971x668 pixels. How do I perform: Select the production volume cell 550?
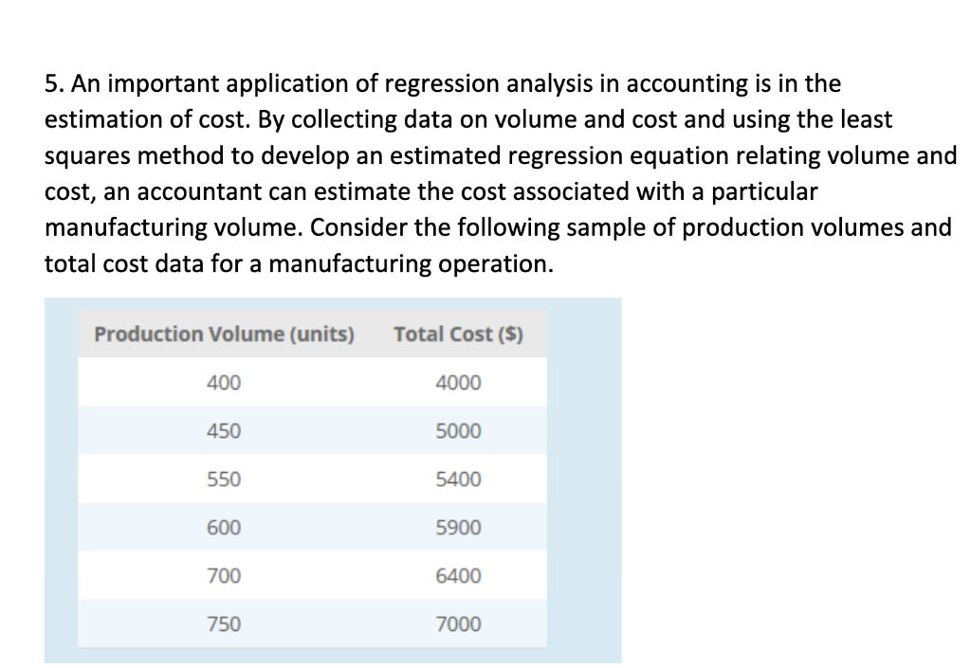pos(224,478)
